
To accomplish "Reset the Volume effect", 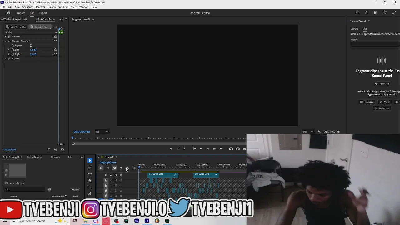I will [55, 37].
